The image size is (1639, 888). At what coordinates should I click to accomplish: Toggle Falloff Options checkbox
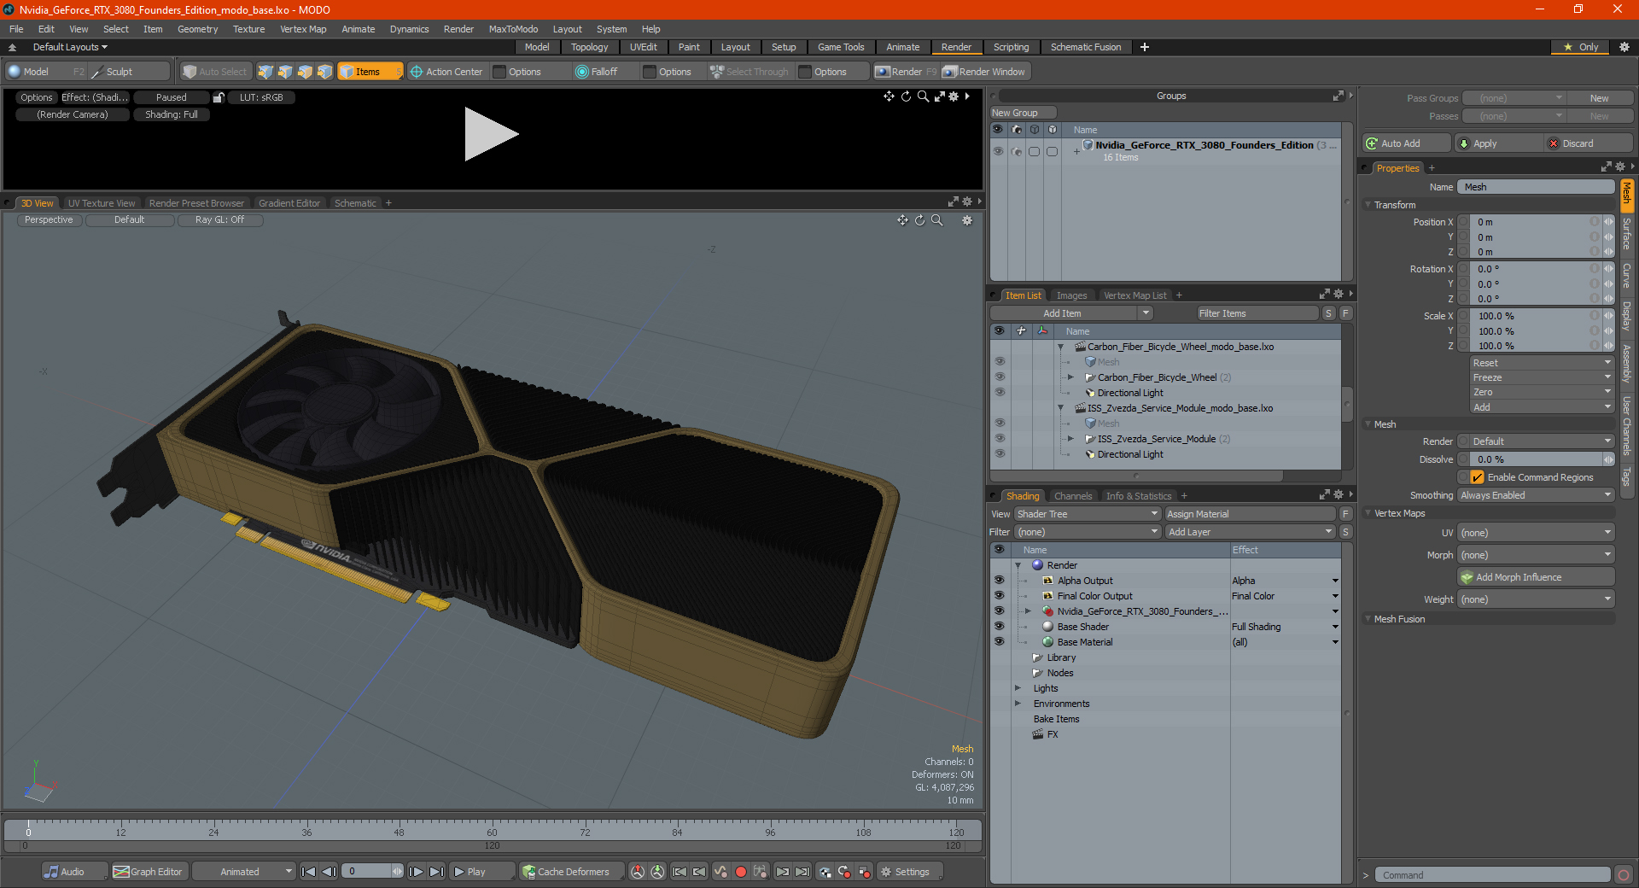point(650,72)
